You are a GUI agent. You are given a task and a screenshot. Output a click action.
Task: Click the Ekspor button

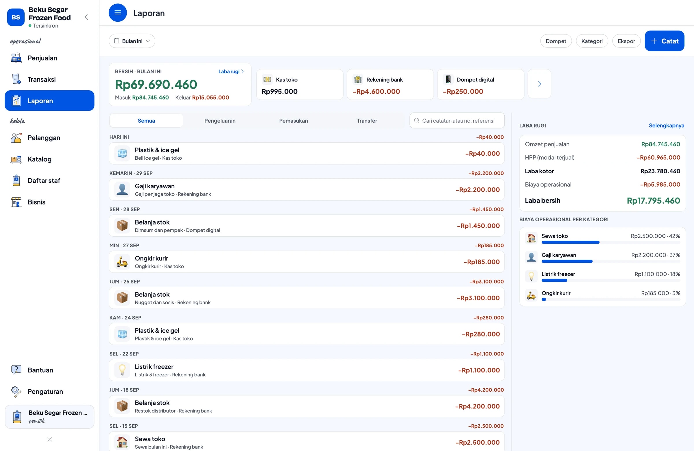click(626, 41)
